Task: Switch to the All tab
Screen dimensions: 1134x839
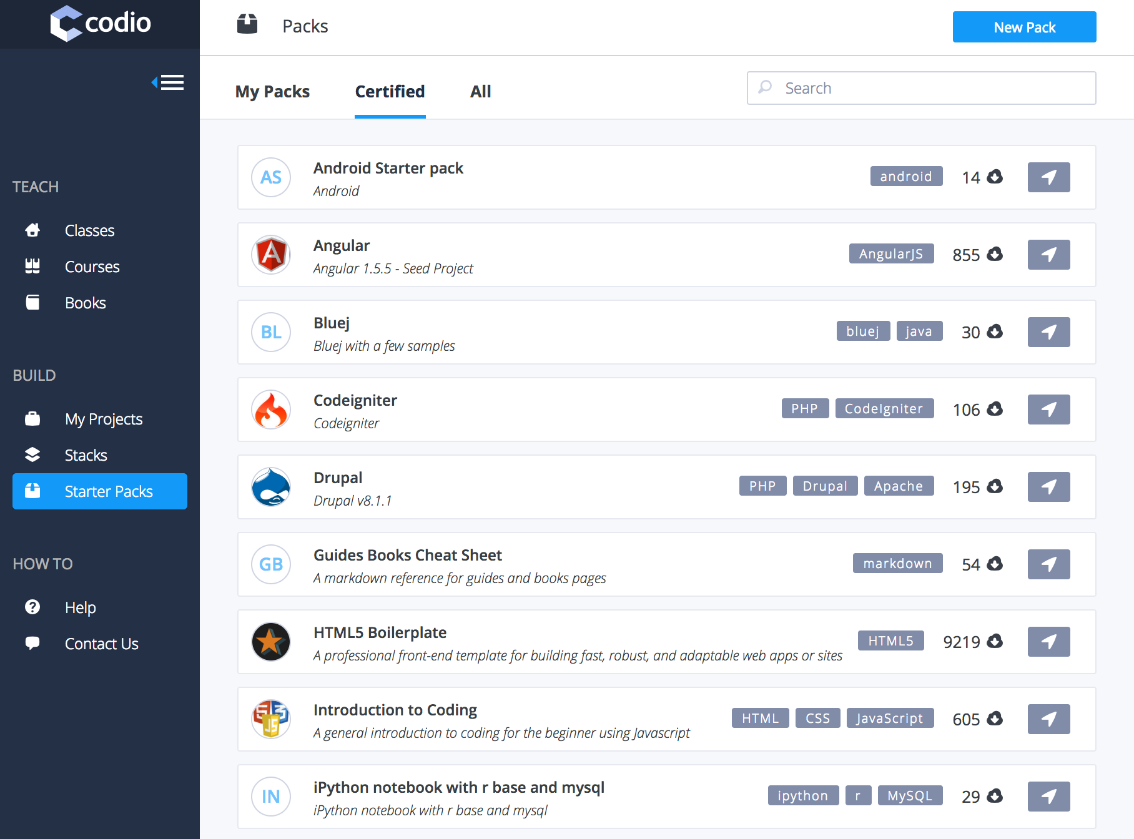Action: [x=480, y=92]
